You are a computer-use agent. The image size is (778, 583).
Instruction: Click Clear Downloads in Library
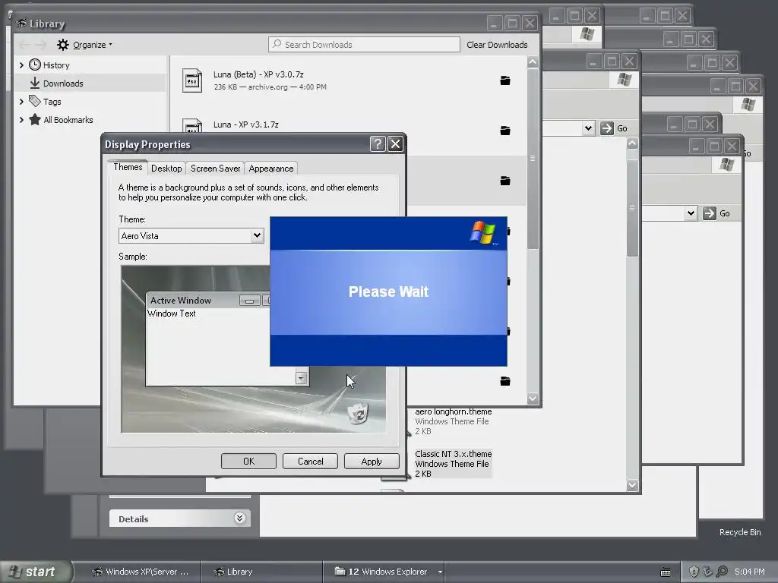pos(497,45)
